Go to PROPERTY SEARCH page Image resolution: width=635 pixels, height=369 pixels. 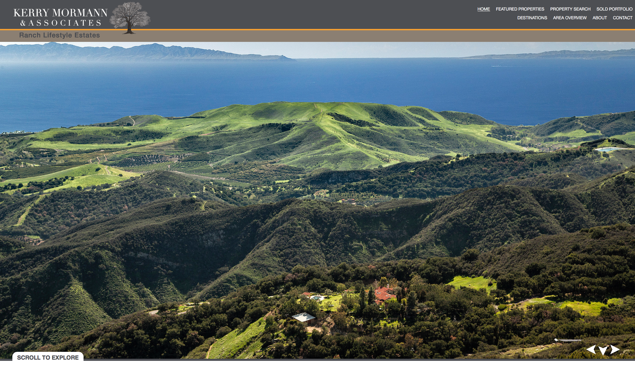570,9
